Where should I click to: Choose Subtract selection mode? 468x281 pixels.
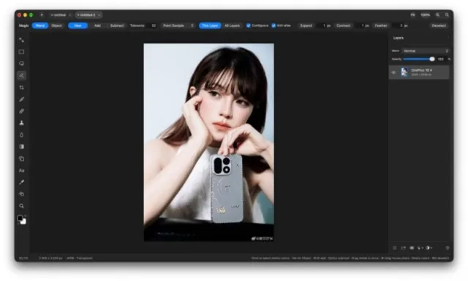click(117, 26)
